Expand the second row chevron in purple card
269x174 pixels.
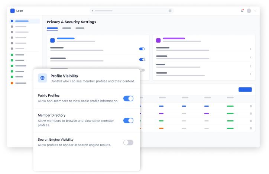click(250, 57)
